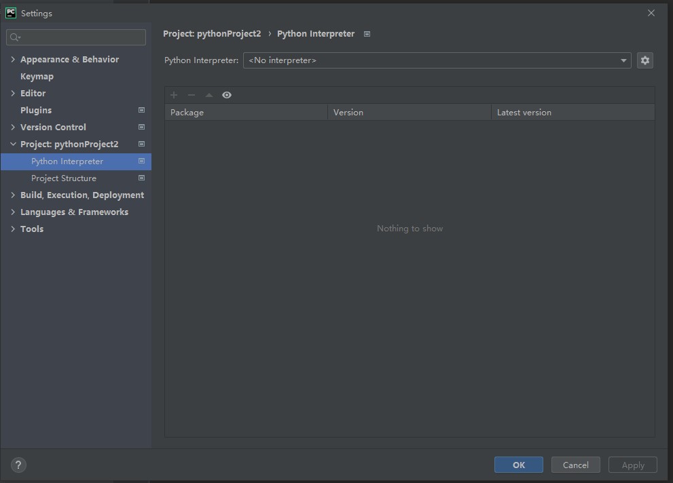Click the upgrade package arrow icon

coord(209,95)
